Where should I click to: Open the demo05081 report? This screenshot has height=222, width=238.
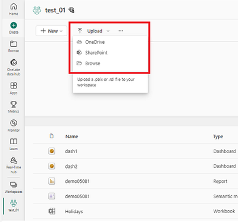coord(77,181)
